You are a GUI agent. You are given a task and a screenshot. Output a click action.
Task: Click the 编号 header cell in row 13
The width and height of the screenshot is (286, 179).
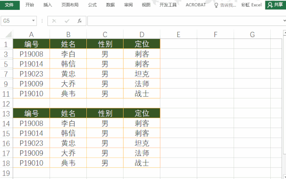click(31, 113)
